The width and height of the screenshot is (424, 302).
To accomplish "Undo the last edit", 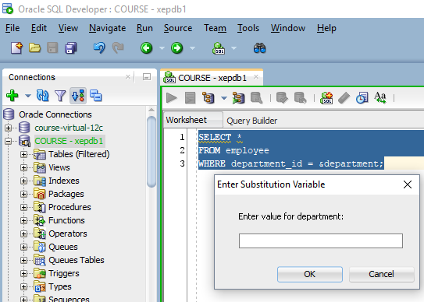I will [99, 48].
